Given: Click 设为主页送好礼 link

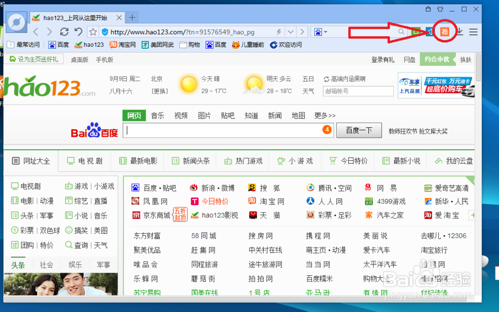Looking at the screenshot, I should (x=34, y=59).
